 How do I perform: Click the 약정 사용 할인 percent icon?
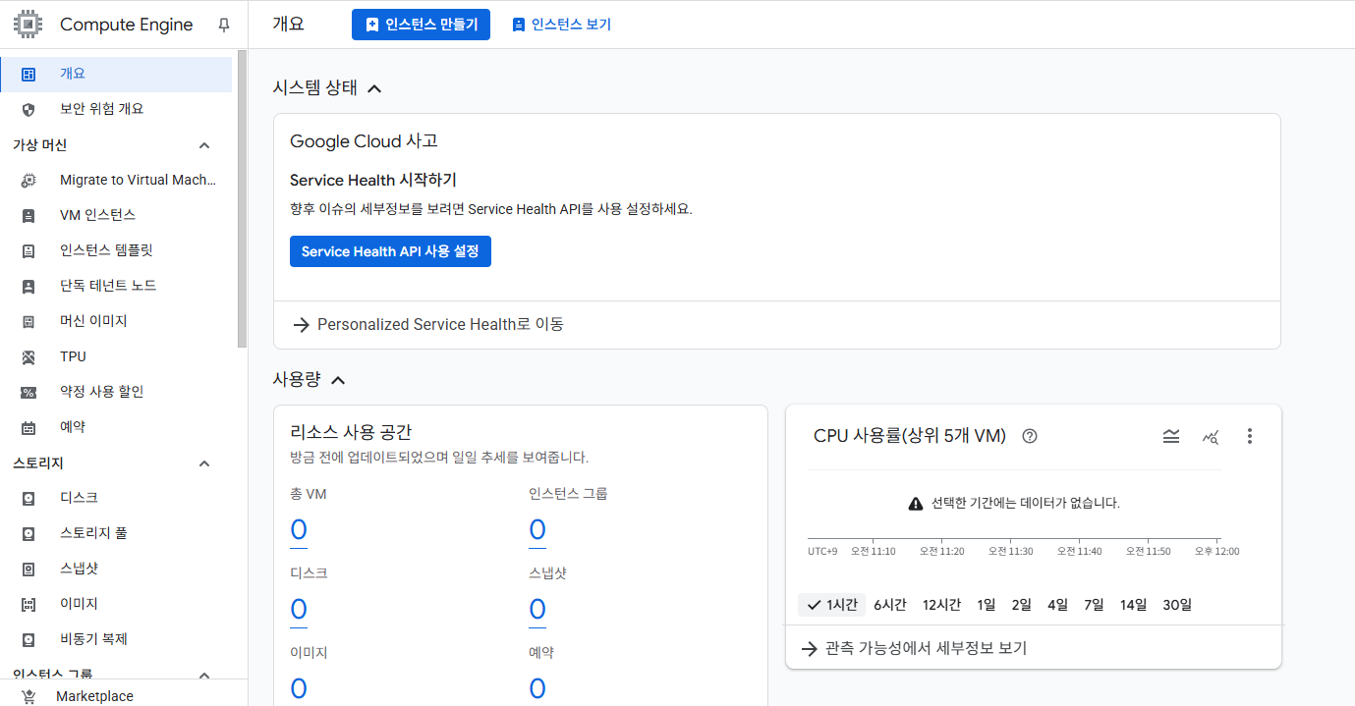[28, 392]
